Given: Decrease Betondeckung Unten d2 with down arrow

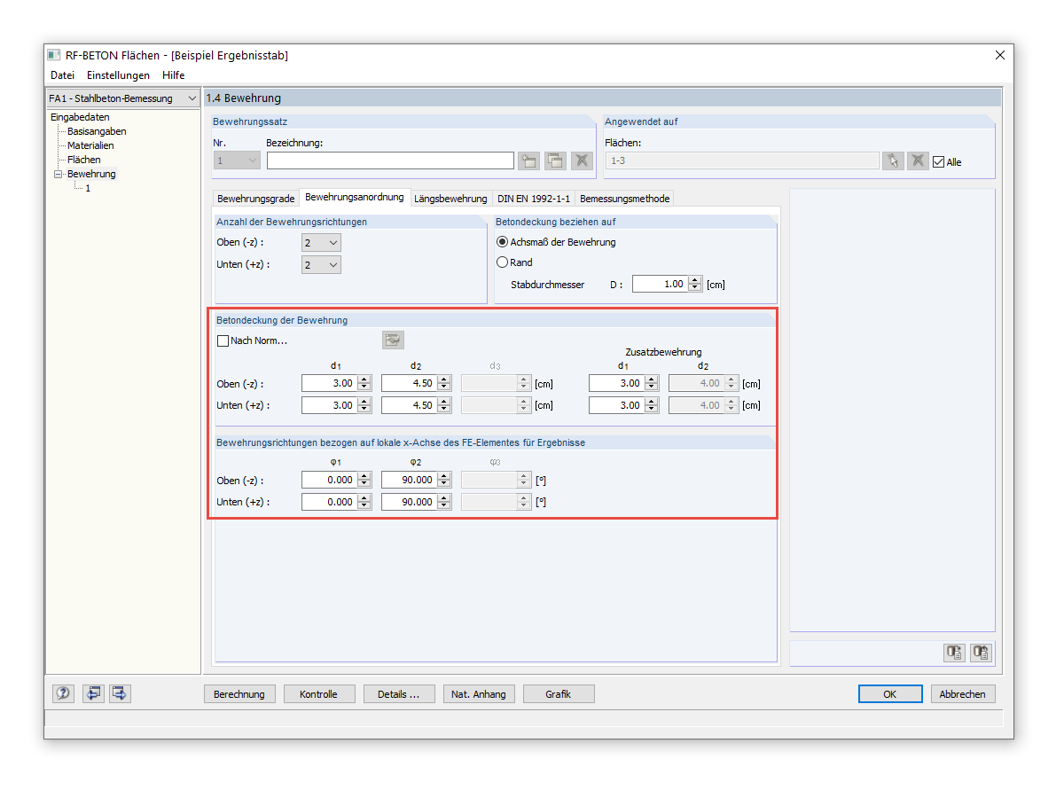Looking at the screenshot, I should [443, 410].
